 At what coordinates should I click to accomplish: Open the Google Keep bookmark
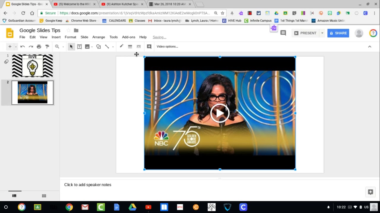click(51, 21)
